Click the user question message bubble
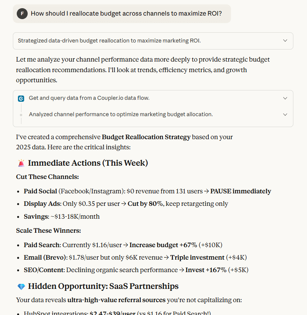Screen dimensions: 307x315 coord(126,14)
